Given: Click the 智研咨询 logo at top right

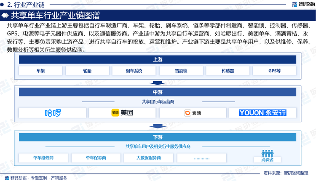Looking at the screenshot, I should (x=303, y=4).
